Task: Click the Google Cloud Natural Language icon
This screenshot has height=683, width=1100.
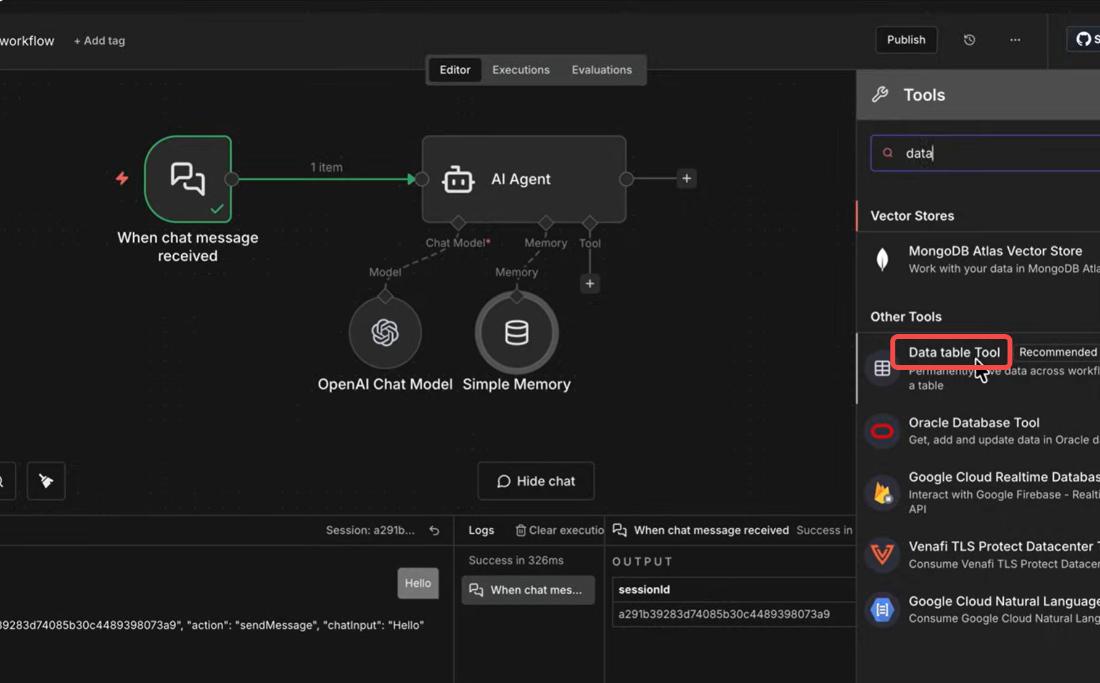Action: click(x=882, y=610)
